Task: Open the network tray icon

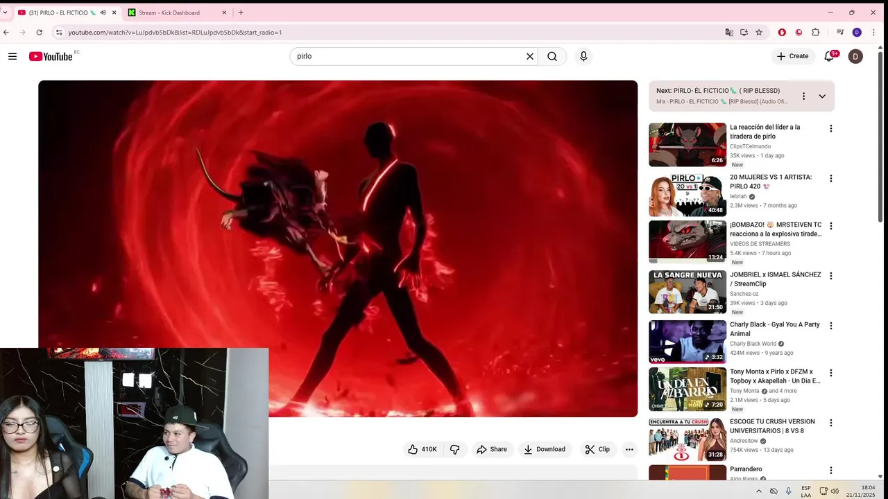Action: 823,491
